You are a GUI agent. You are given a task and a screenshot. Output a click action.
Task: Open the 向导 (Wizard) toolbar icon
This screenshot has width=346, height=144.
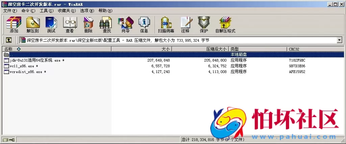click(x=126, y=22)
